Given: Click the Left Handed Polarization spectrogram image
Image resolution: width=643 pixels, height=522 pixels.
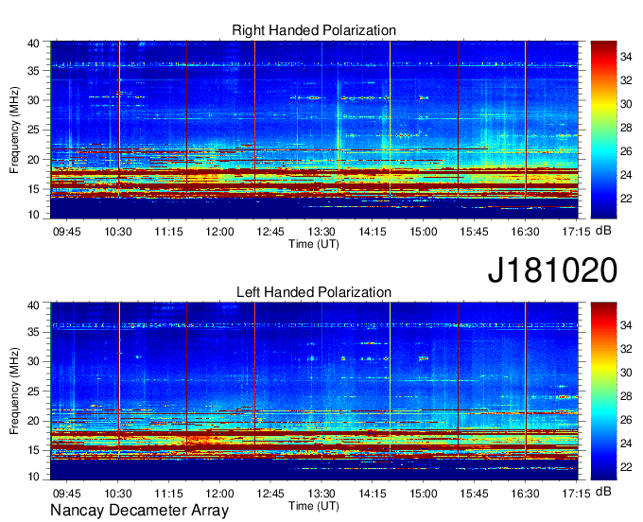Looking at the screenshot, I should pos(314,391).
